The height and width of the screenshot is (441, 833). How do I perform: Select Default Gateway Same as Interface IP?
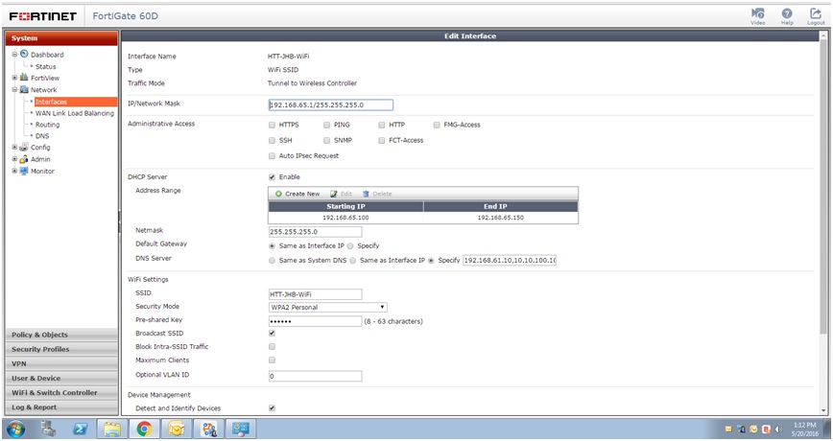pos(272,245)
